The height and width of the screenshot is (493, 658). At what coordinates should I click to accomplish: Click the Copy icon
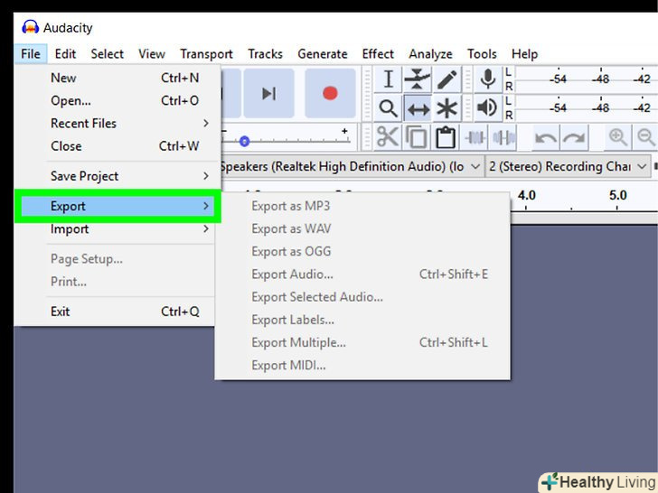417,137
